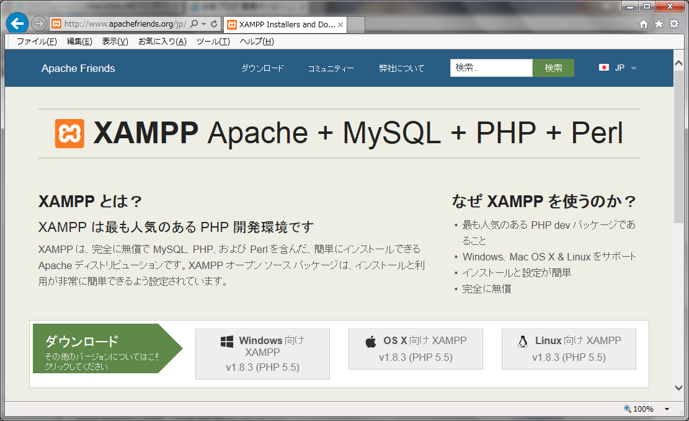Click the green 検索 search button

pyautogui.click(x=553, y=68)
